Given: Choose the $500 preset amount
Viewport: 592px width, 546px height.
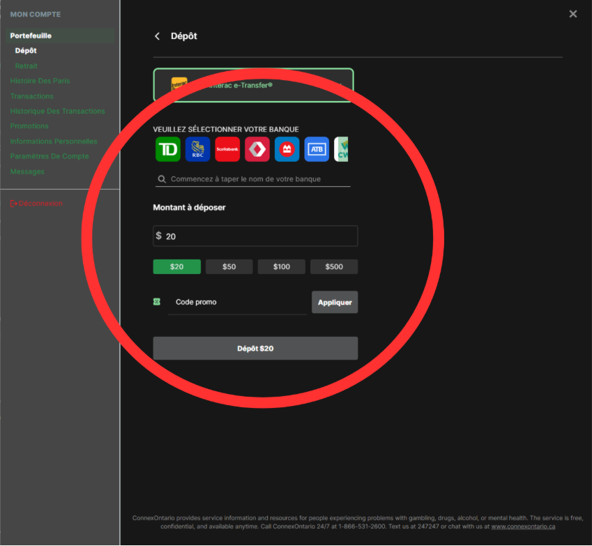Looking at the screenshot, I should pyautogui.click(x=334, y=266).
